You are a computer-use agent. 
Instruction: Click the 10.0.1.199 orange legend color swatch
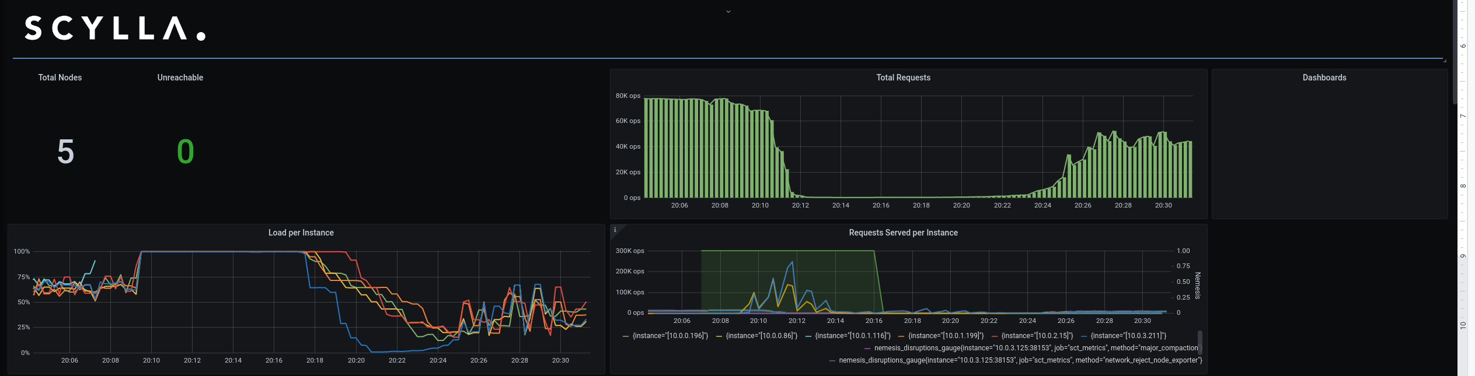[901, 336]
